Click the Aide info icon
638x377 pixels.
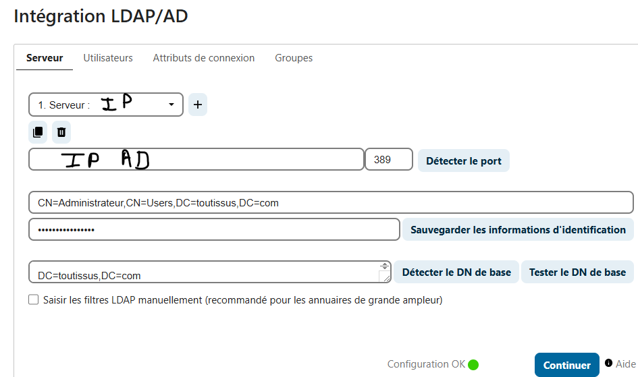coord(609,363)
